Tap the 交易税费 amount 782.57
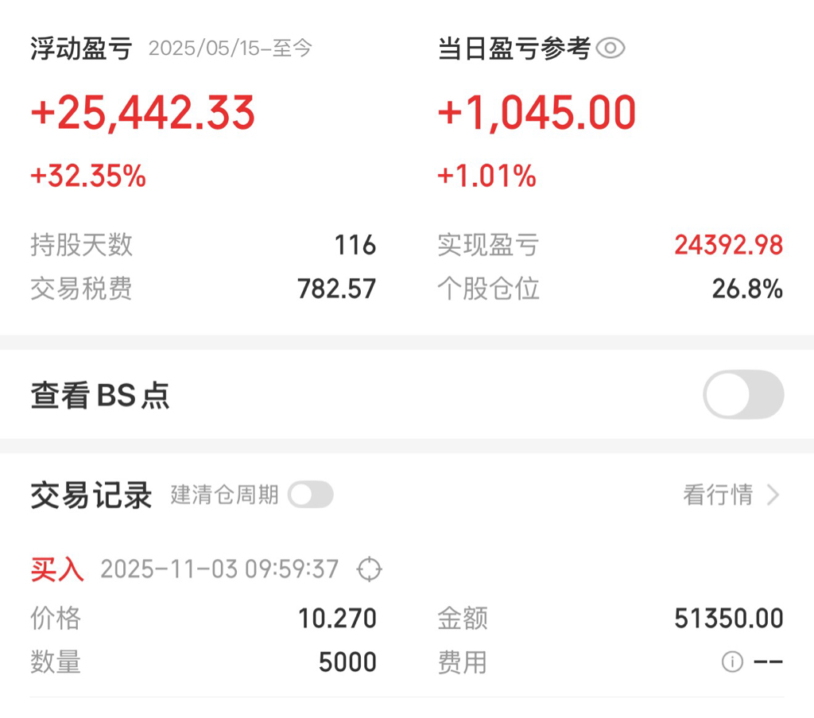The image size is (814, 718). (x=336, y=289)
